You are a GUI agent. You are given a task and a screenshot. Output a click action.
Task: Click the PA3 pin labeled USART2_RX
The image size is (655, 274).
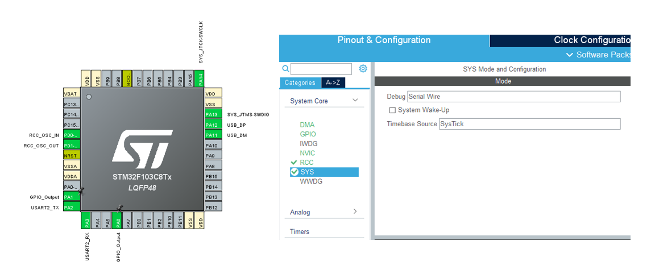[x=86, y=221]
